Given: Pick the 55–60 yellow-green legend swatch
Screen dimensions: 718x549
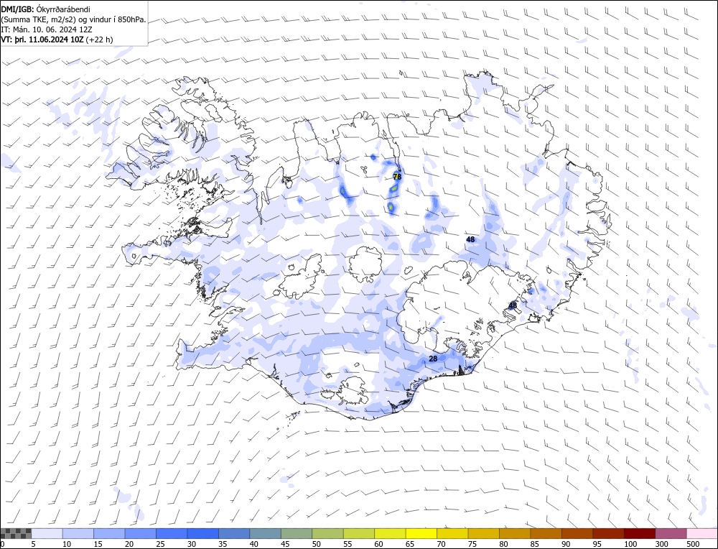Looking at the screenshot, I should coord(358,533).
